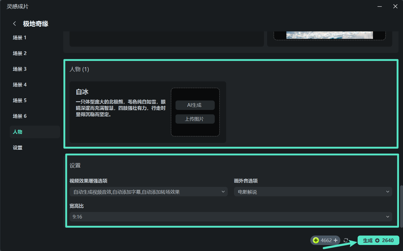Click the dashed character image placeholder box

[195, 112]
